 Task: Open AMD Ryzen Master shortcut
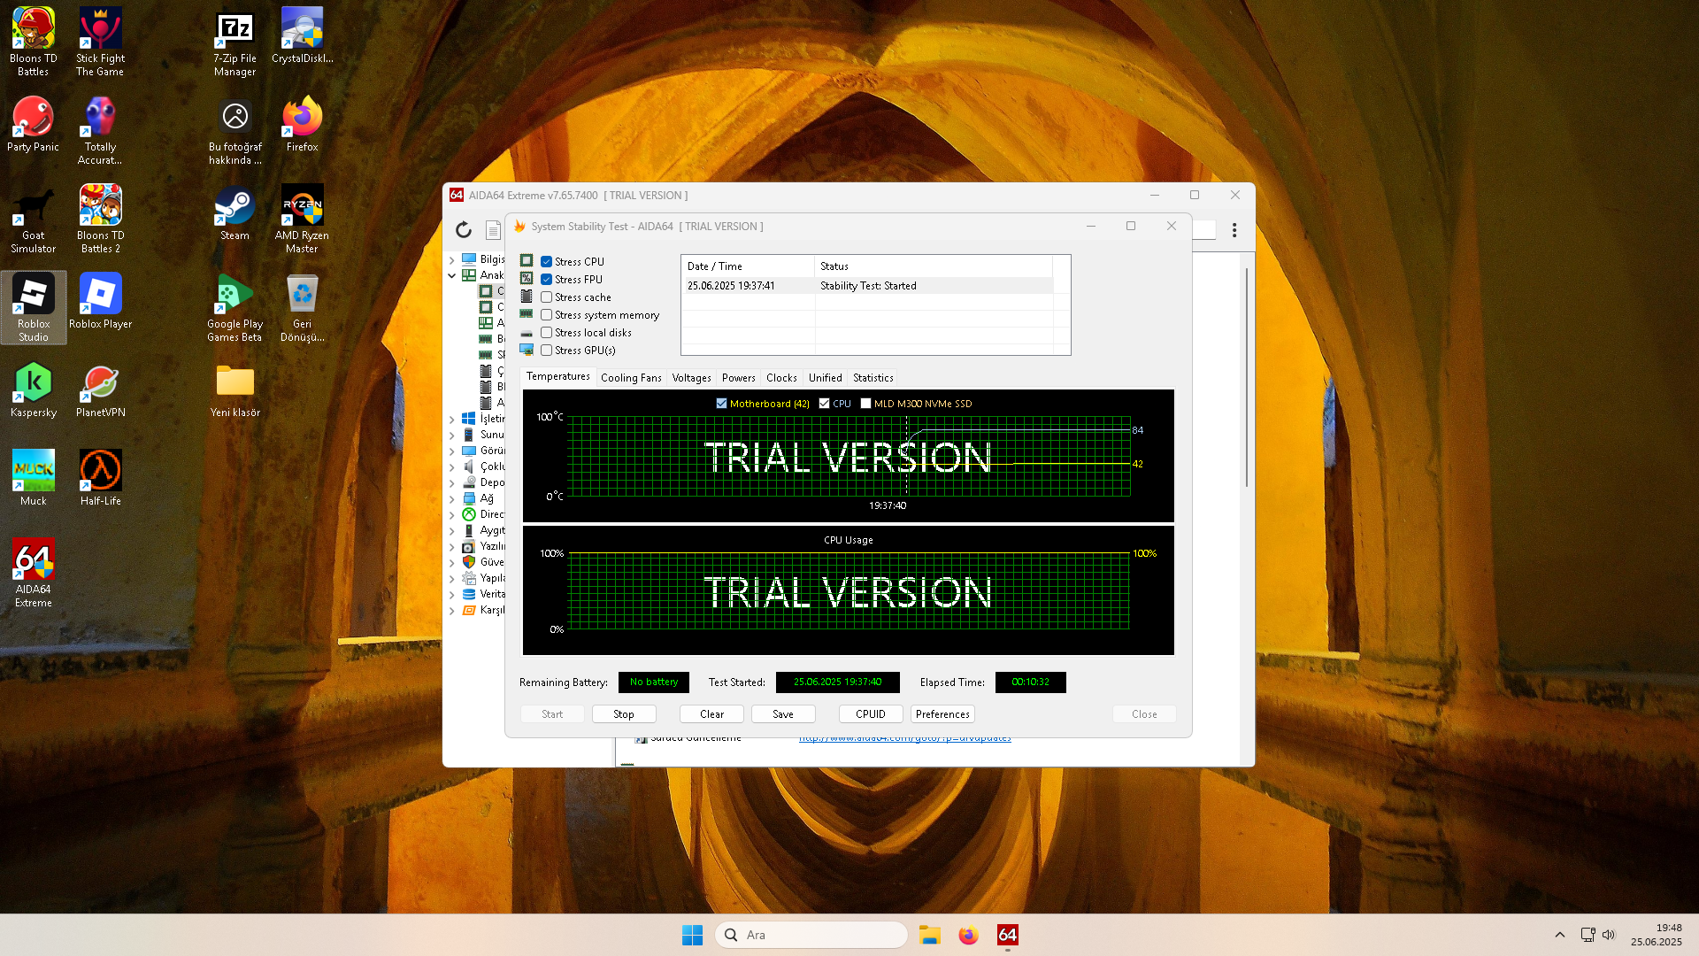[302, 219]
